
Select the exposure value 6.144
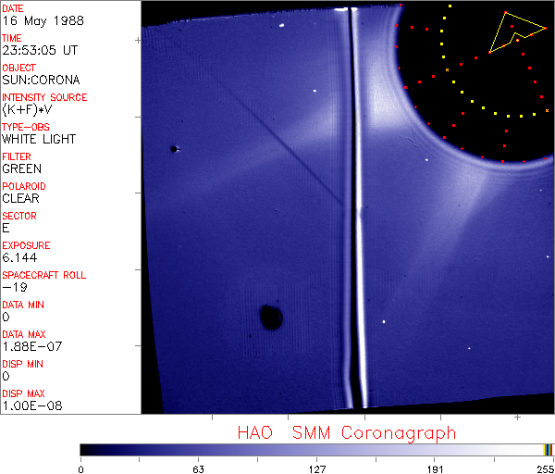click(19, 257)
